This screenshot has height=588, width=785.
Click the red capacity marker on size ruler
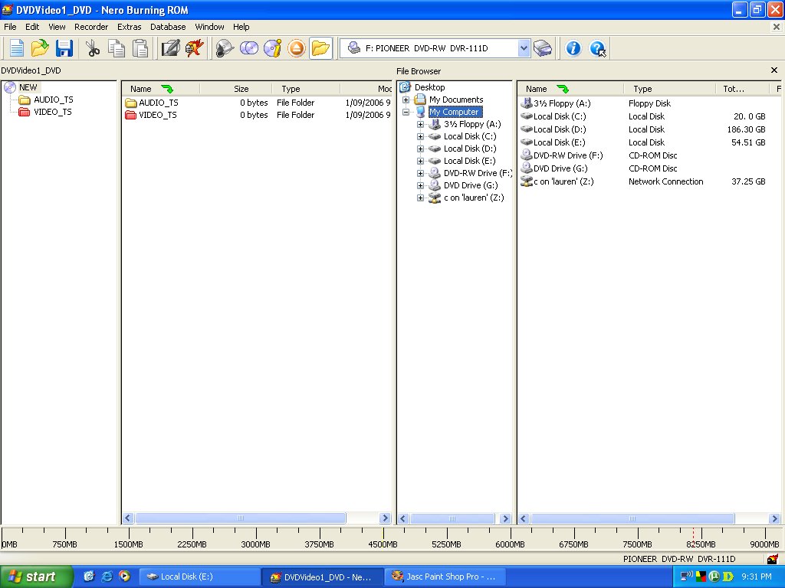tap(693, 539)
